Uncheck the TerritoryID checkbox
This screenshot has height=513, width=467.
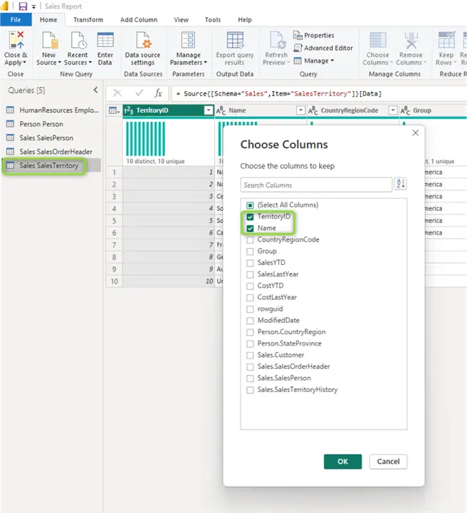pos(250,217)
